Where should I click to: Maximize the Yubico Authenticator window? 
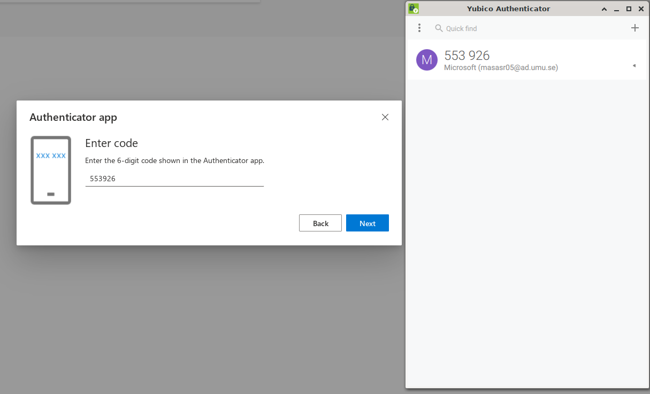click(x=629, y=9)
